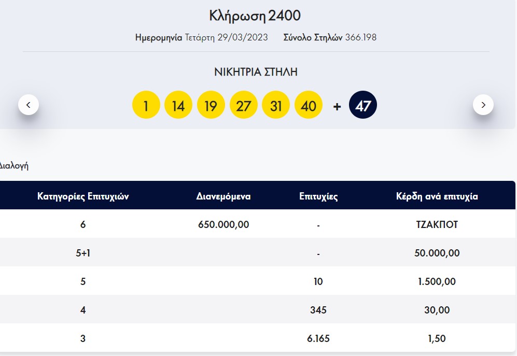Click the draw date Τετάρτη 29/03/2023
This screenshot has height=356, width=517.
[227, 37]
